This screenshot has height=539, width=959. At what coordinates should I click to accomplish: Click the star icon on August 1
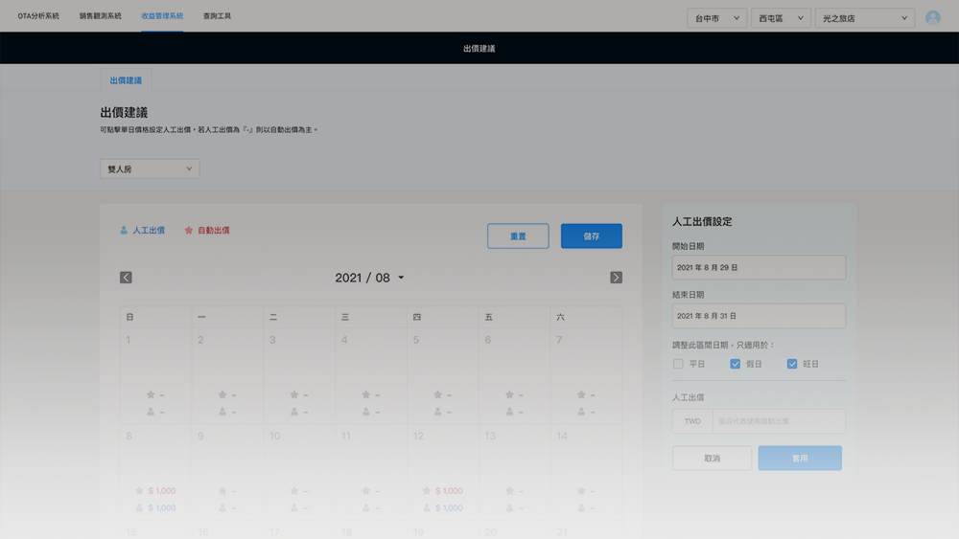151,395
